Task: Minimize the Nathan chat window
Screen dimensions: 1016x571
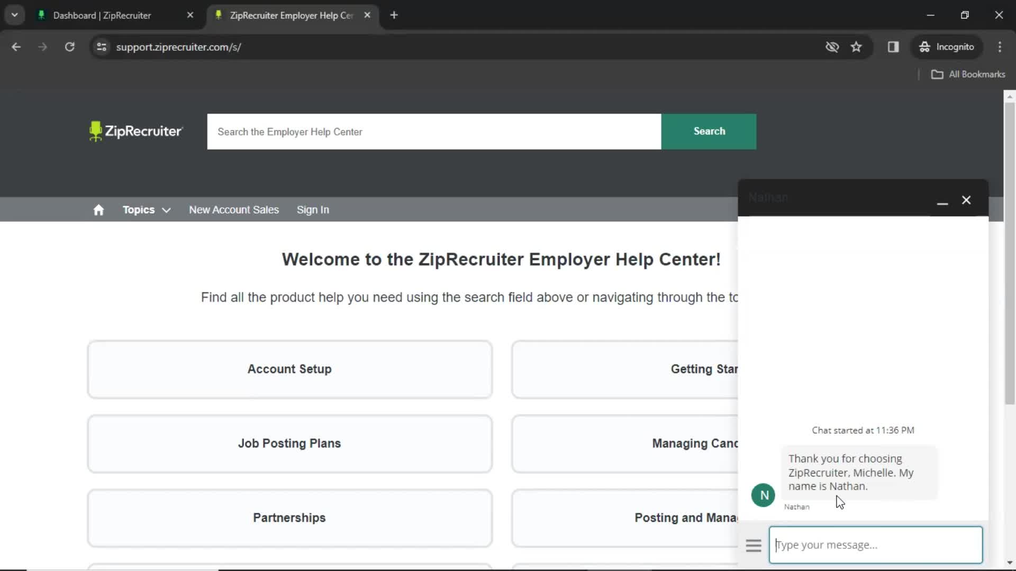Action: point(942,200)
